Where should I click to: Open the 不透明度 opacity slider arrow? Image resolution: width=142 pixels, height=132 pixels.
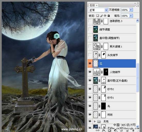(x=131, y=10)
